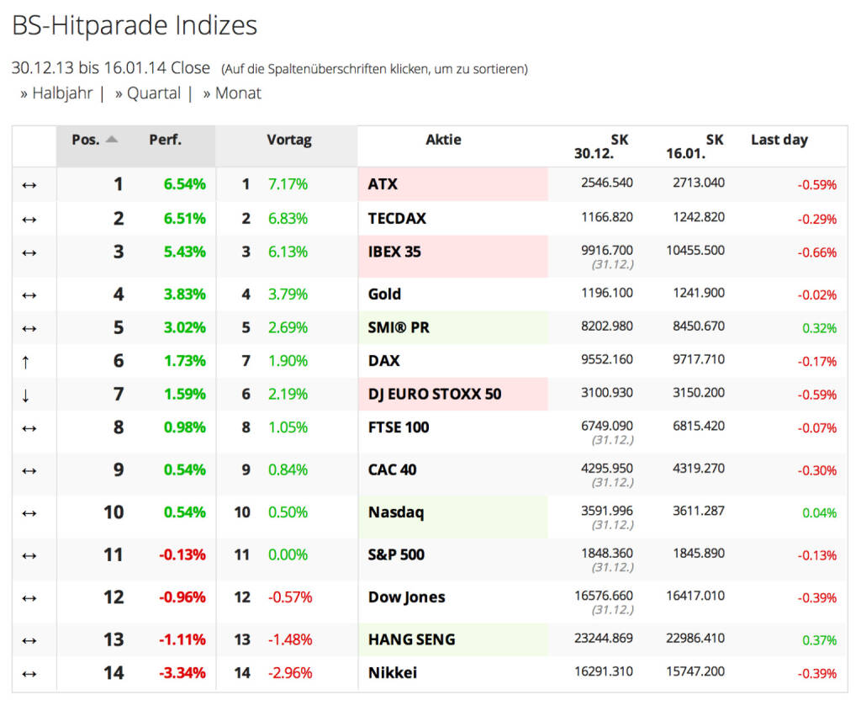Click the up arrow icon in DAX row
The image size is (861, 716).
(x=26, y=362)
